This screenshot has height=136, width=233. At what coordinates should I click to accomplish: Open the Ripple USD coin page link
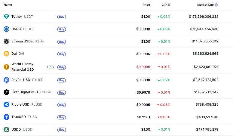tap(20, 104)
